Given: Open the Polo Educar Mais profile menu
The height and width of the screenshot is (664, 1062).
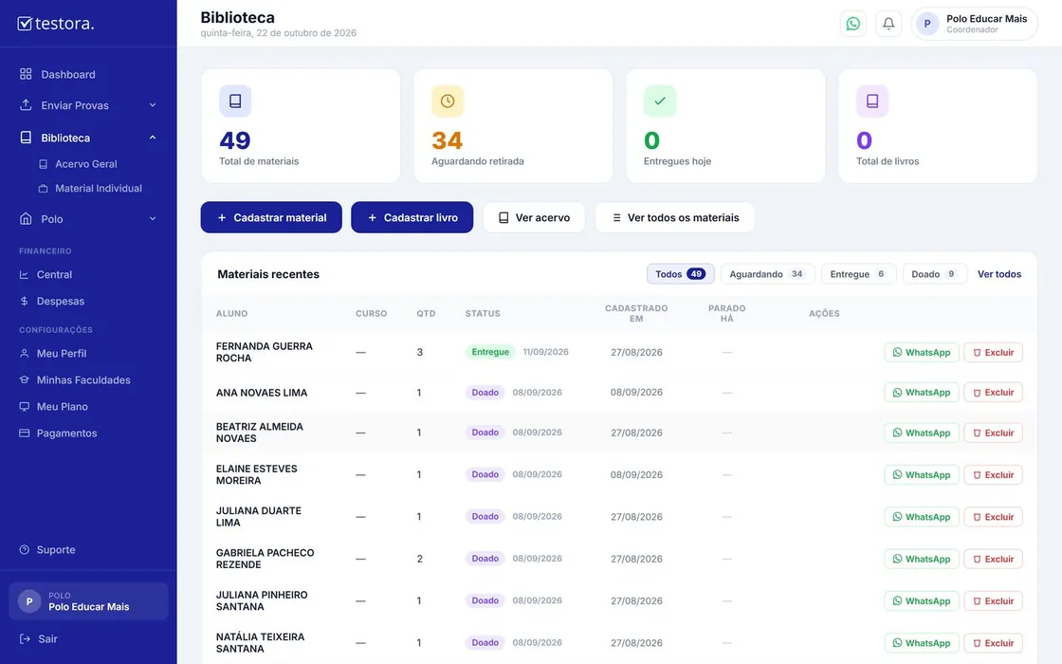Looking at the screenshot, I should (x=974, y=24).
